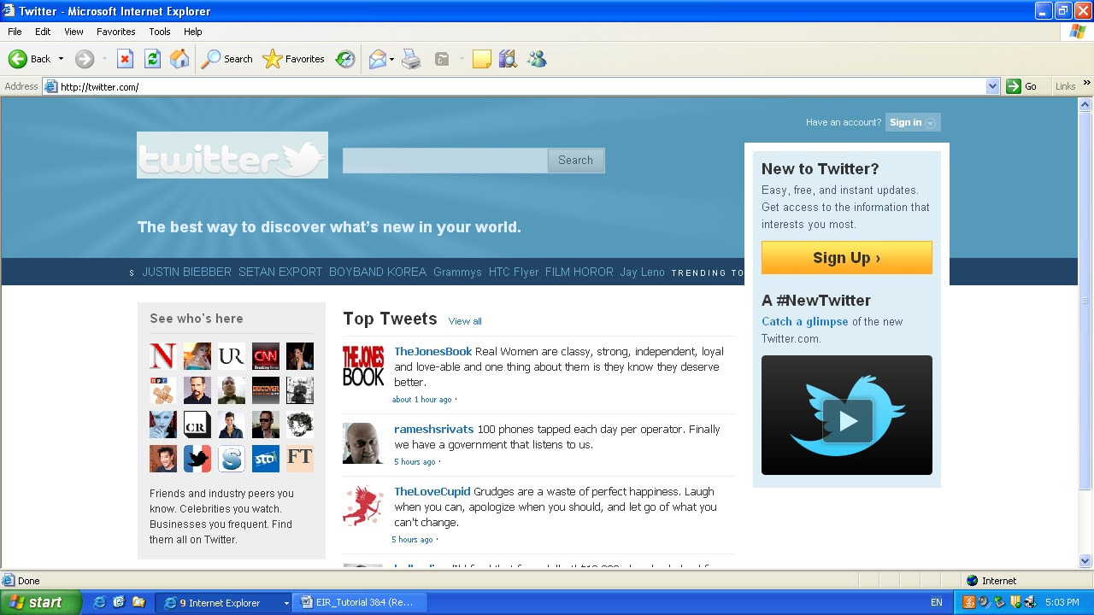The height and width of the screenshot is (615, 1094).
Task: Expand the Links toolbar chevron
Action: point(1087,83)
